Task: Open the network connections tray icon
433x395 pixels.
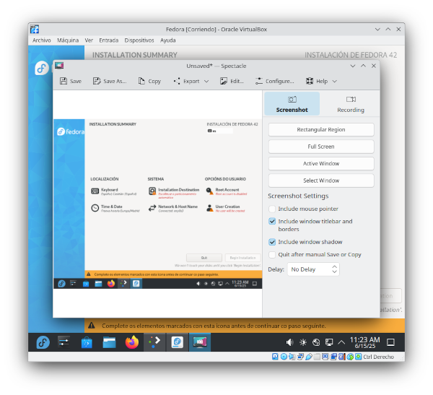Action: (x=329, y=343)
